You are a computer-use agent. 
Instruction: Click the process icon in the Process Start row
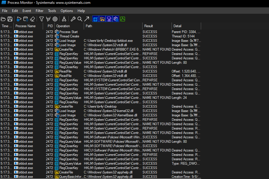[16, 32]
